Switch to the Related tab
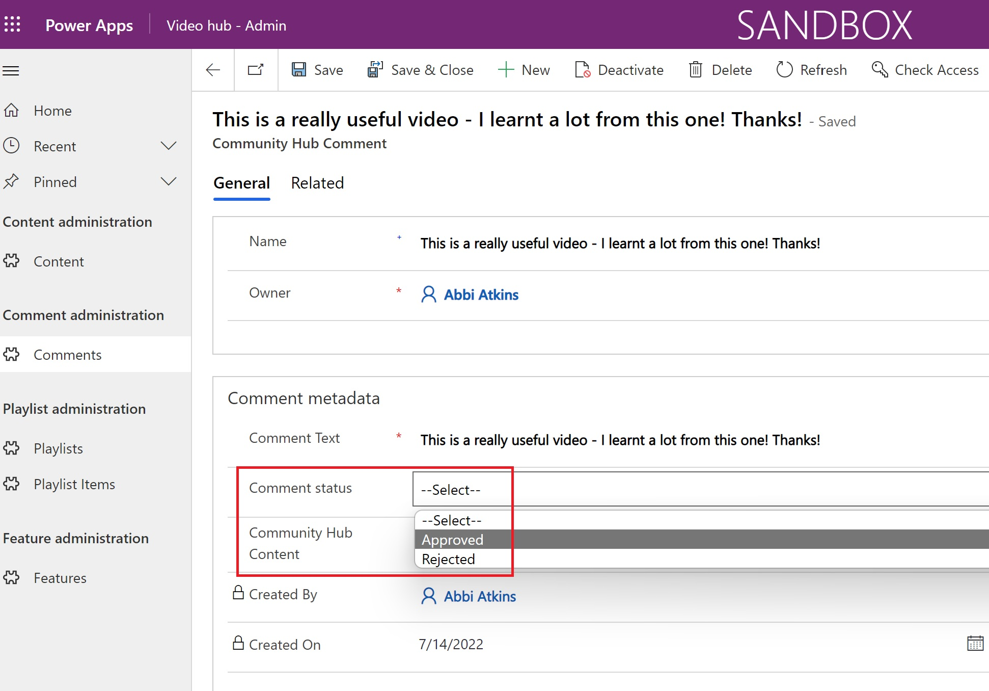 [318, 183]
